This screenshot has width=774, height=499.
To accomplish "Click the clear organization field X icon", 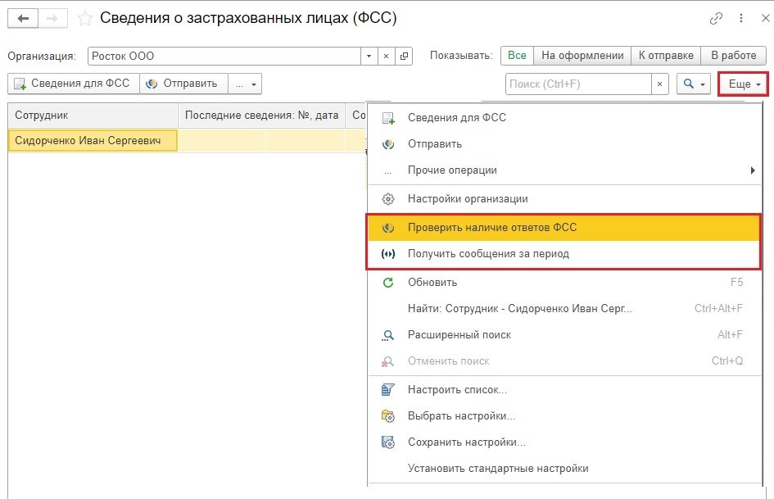I will (386, 57).
